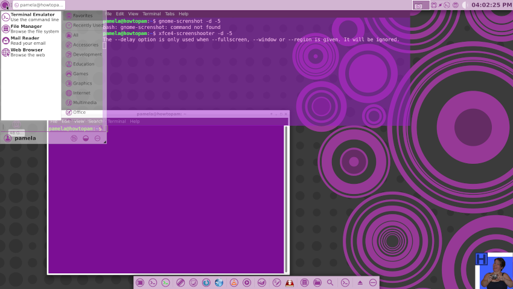
Task: Open the Accessories category
Action: [x=83, y=45]
